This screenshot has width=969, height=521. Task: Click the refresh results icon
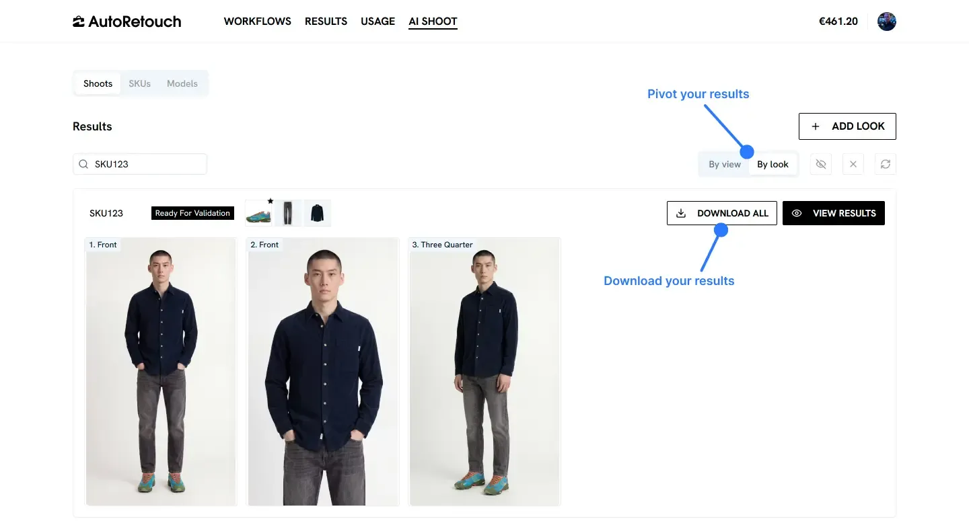click(x=885, y=164)
